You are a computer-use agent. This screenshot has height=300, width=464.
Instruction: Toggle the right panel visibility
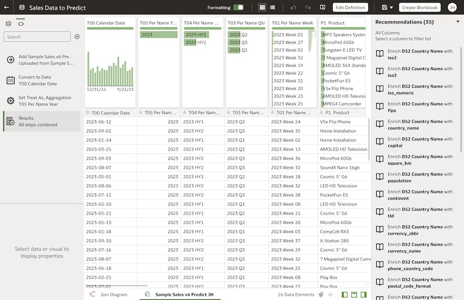coord(364,295)
